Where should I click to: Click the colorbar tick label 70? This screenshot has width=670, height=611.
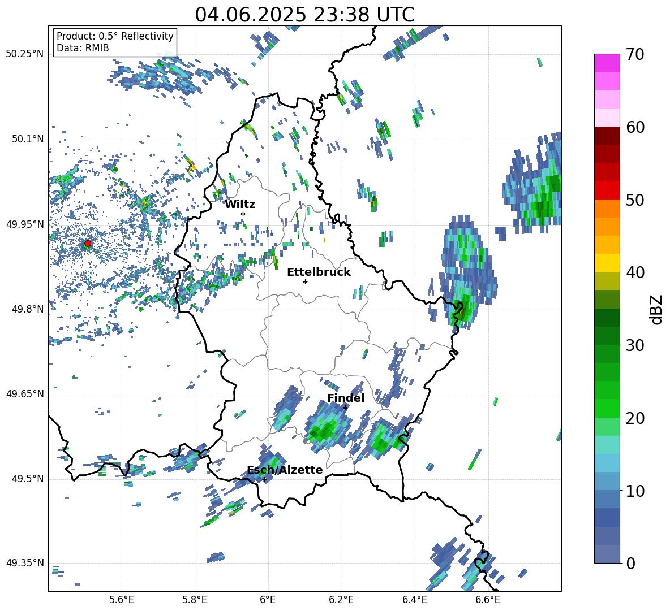[x=635, y=54]
